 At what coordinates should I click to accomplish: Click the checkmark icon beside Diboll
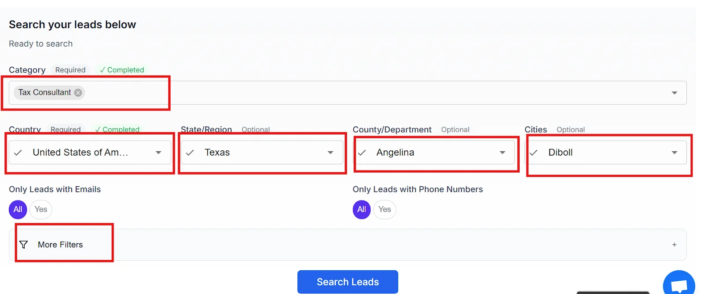pyautogui.click(x=534, y=152)
